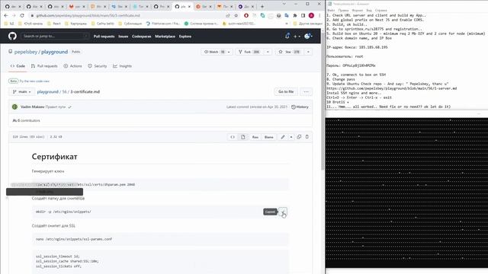Open the browser side panel icon
The width and height of the screenshot is (488, 274).
(x=303, y=15)
